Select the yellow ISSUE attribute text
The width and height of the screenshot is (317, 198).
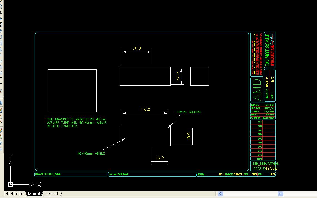(x=271, y=168)
